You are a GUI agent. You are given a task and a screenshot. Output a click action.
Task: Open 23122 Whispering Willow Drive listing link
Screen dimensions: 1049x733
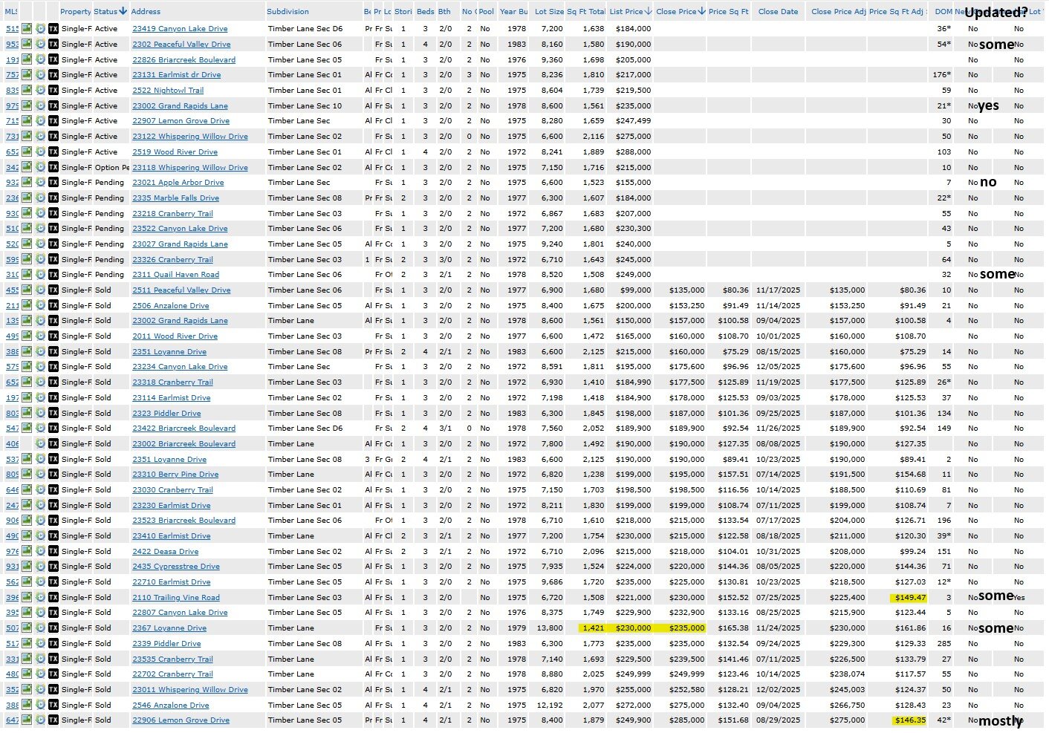point(190,137)
